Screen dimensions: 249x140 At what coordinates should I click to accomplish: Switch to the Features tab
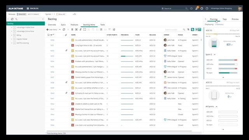coord(74,25)
